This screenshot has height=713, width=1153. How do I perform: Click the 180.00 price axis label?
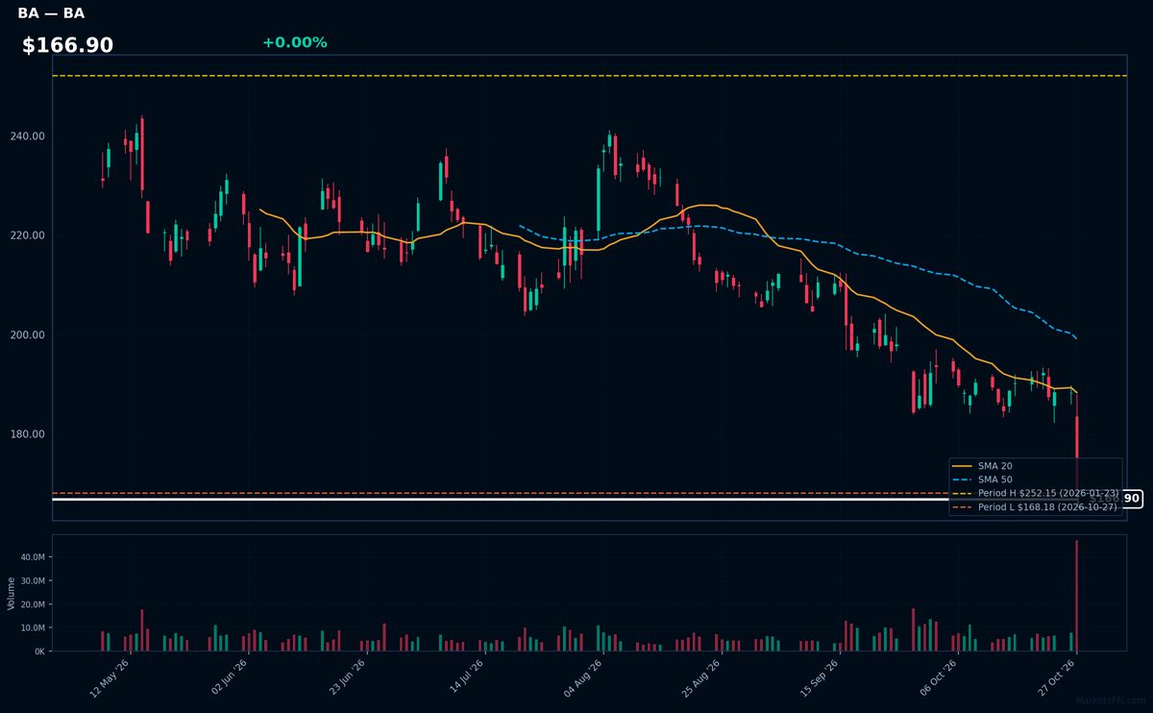pos(29,434)
